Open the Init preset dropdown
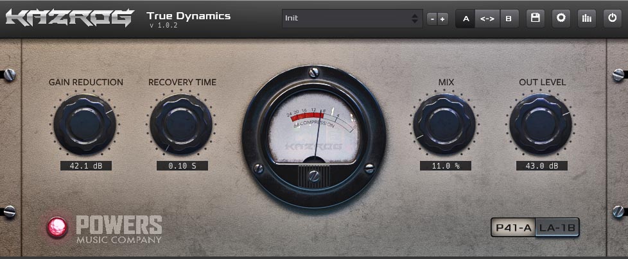The height and width of the screenshot is (259, 628). (351, 19)
